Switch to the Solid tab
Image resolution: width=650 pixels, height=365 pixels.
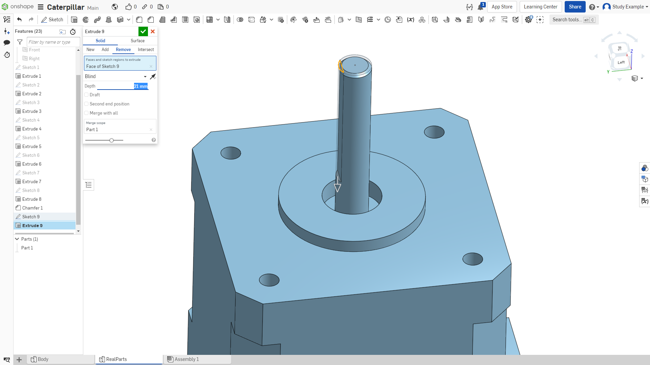[x=100, y=41]
